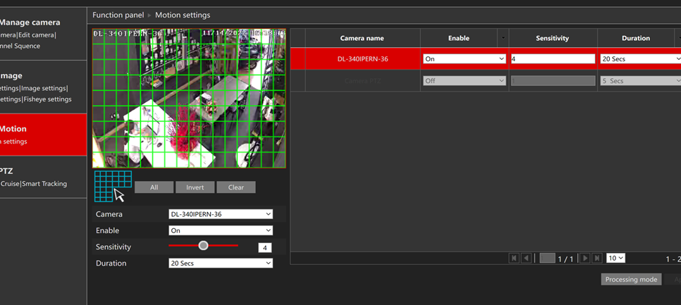Open Enable dropdown in DL-340IPERN-36 table row

tap(465, 59)
